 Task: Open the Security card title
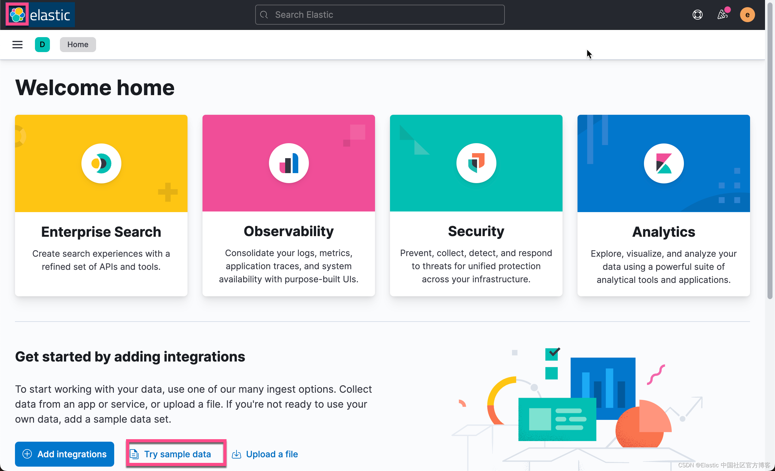[x=476, y=231]
